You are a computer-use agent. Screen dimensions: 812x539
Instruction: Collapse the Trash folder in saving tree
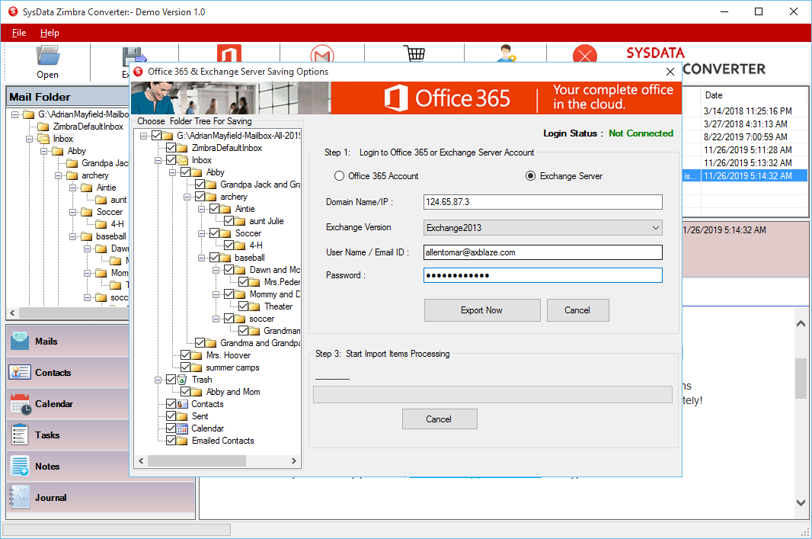tap(159, 380)
